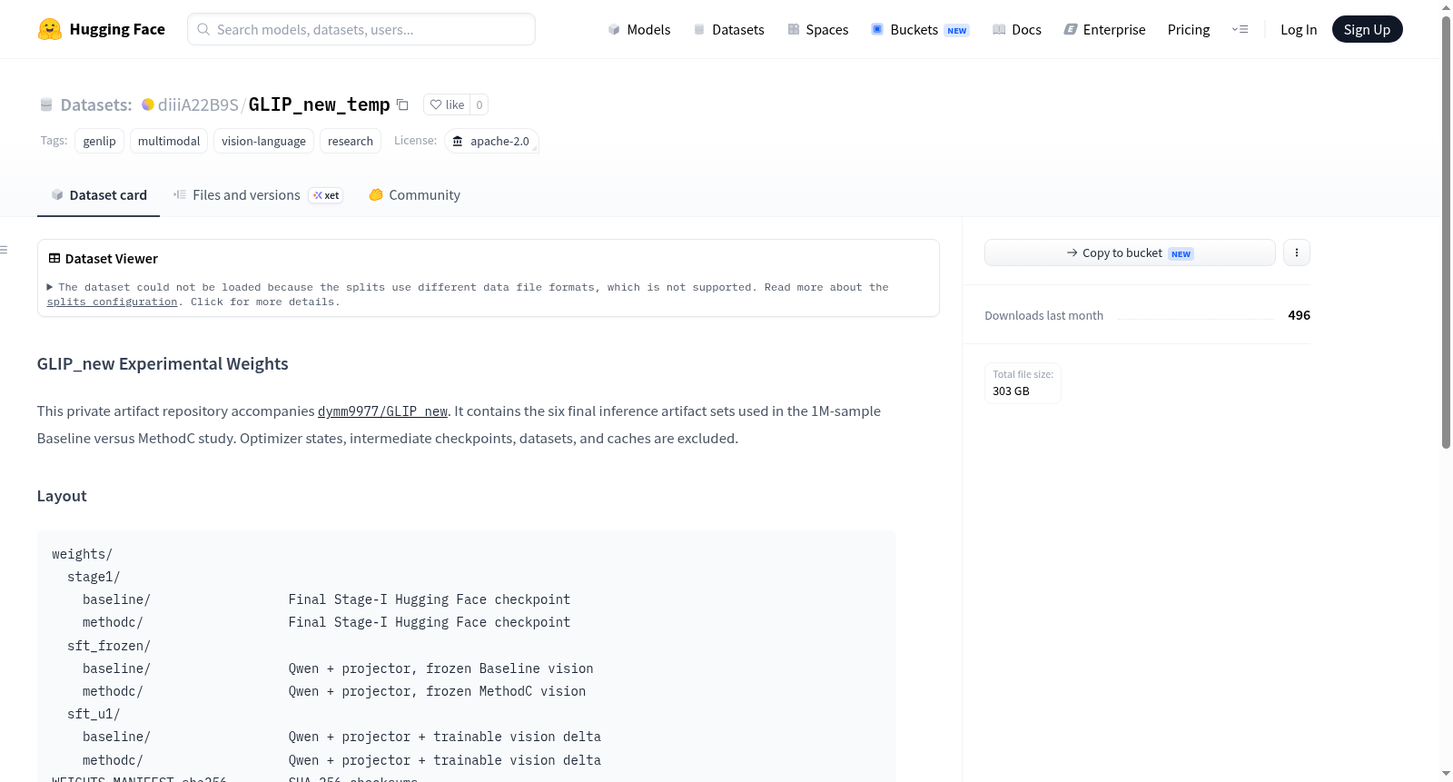Viewport: 1453px width, 782px height.
Task: Open the Models page
Action: tap(639, 29)
